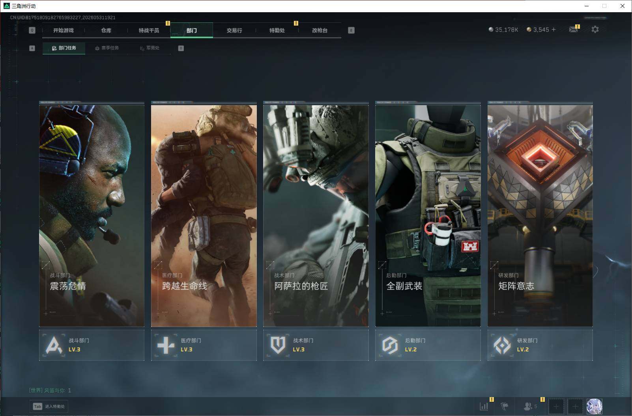The image size is (632, 416).
Task: Click the 研发部门 LV.2 emblem
Action: pyautogui.click(x=502, y=345)
